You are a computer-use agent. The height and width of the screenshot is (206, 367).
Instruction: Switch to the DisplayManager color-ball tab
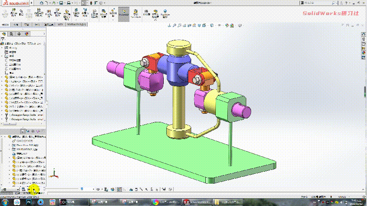click(x=27, y=34)
